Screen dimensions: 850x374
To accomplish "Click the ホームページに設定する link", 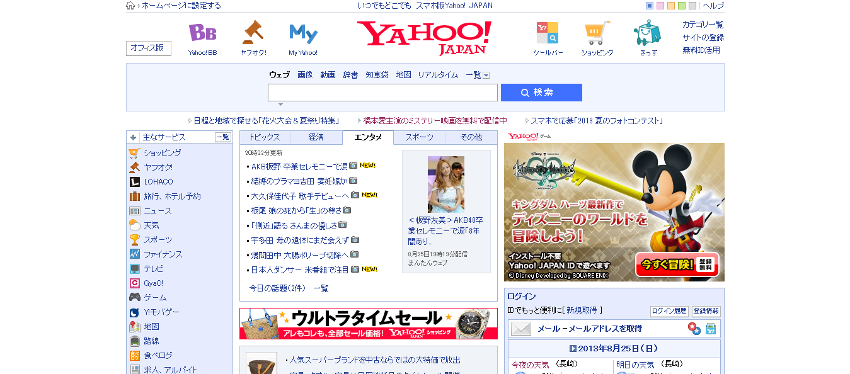I will pyautogui.click(x=181, y=6).
